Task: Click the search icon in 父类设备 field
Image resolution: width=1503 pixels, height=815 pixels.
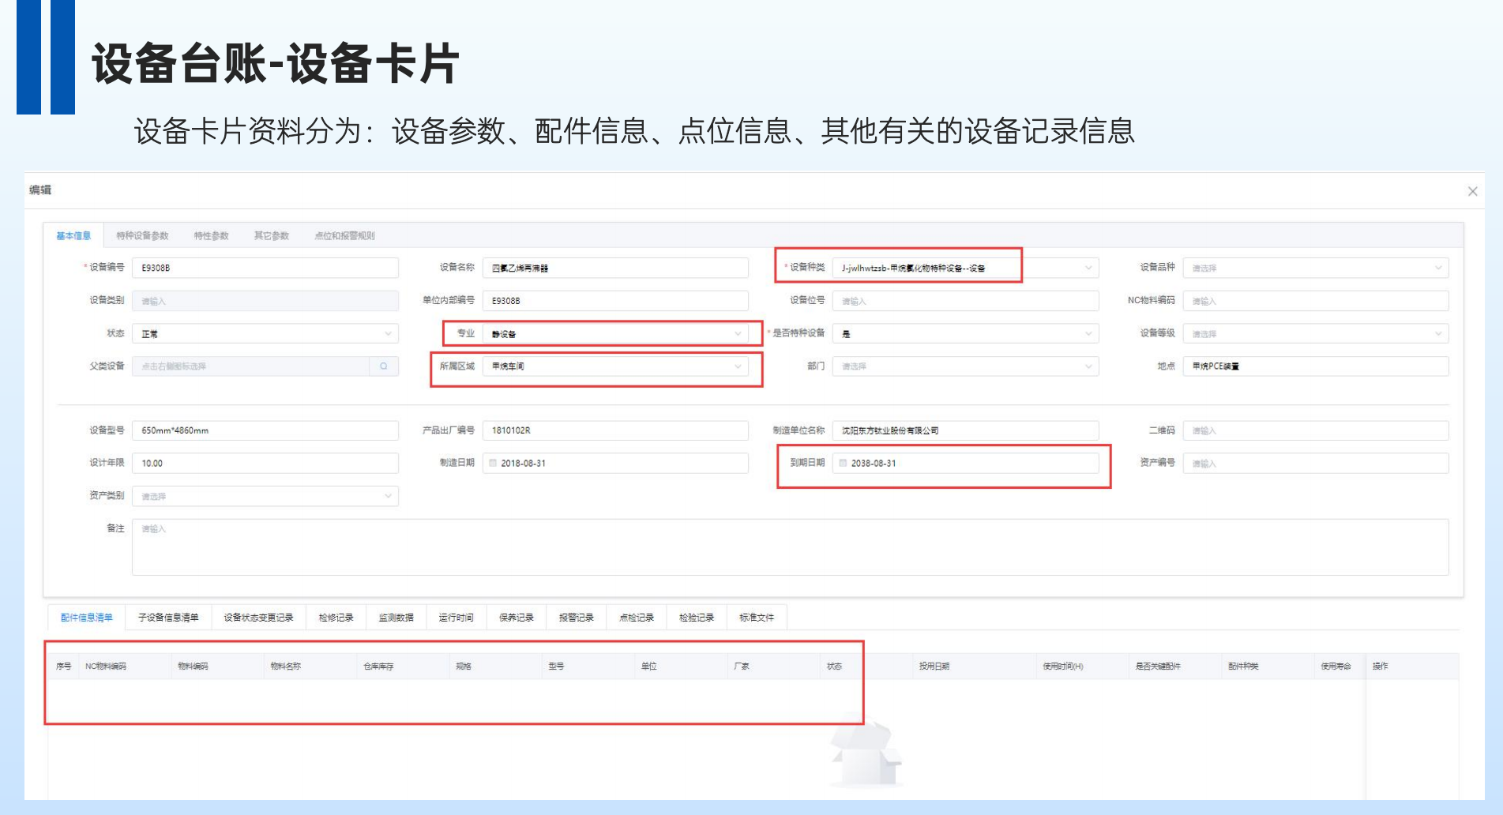Action: click(x=384, y=366)
